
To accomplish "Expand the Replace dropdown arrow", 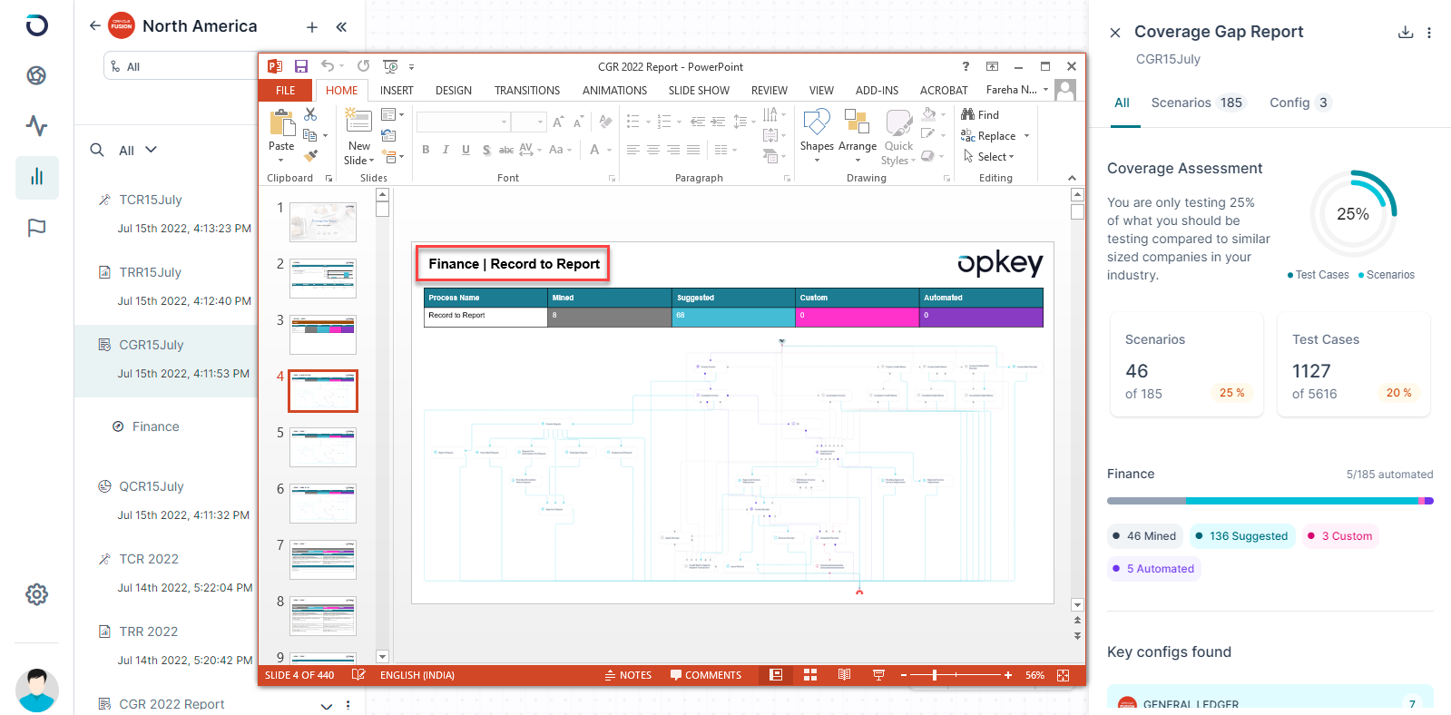I will (1026, 136).
